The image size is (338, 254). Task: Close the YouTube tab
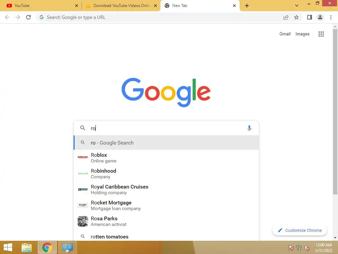pyautogui.click(x=76, y=6)
